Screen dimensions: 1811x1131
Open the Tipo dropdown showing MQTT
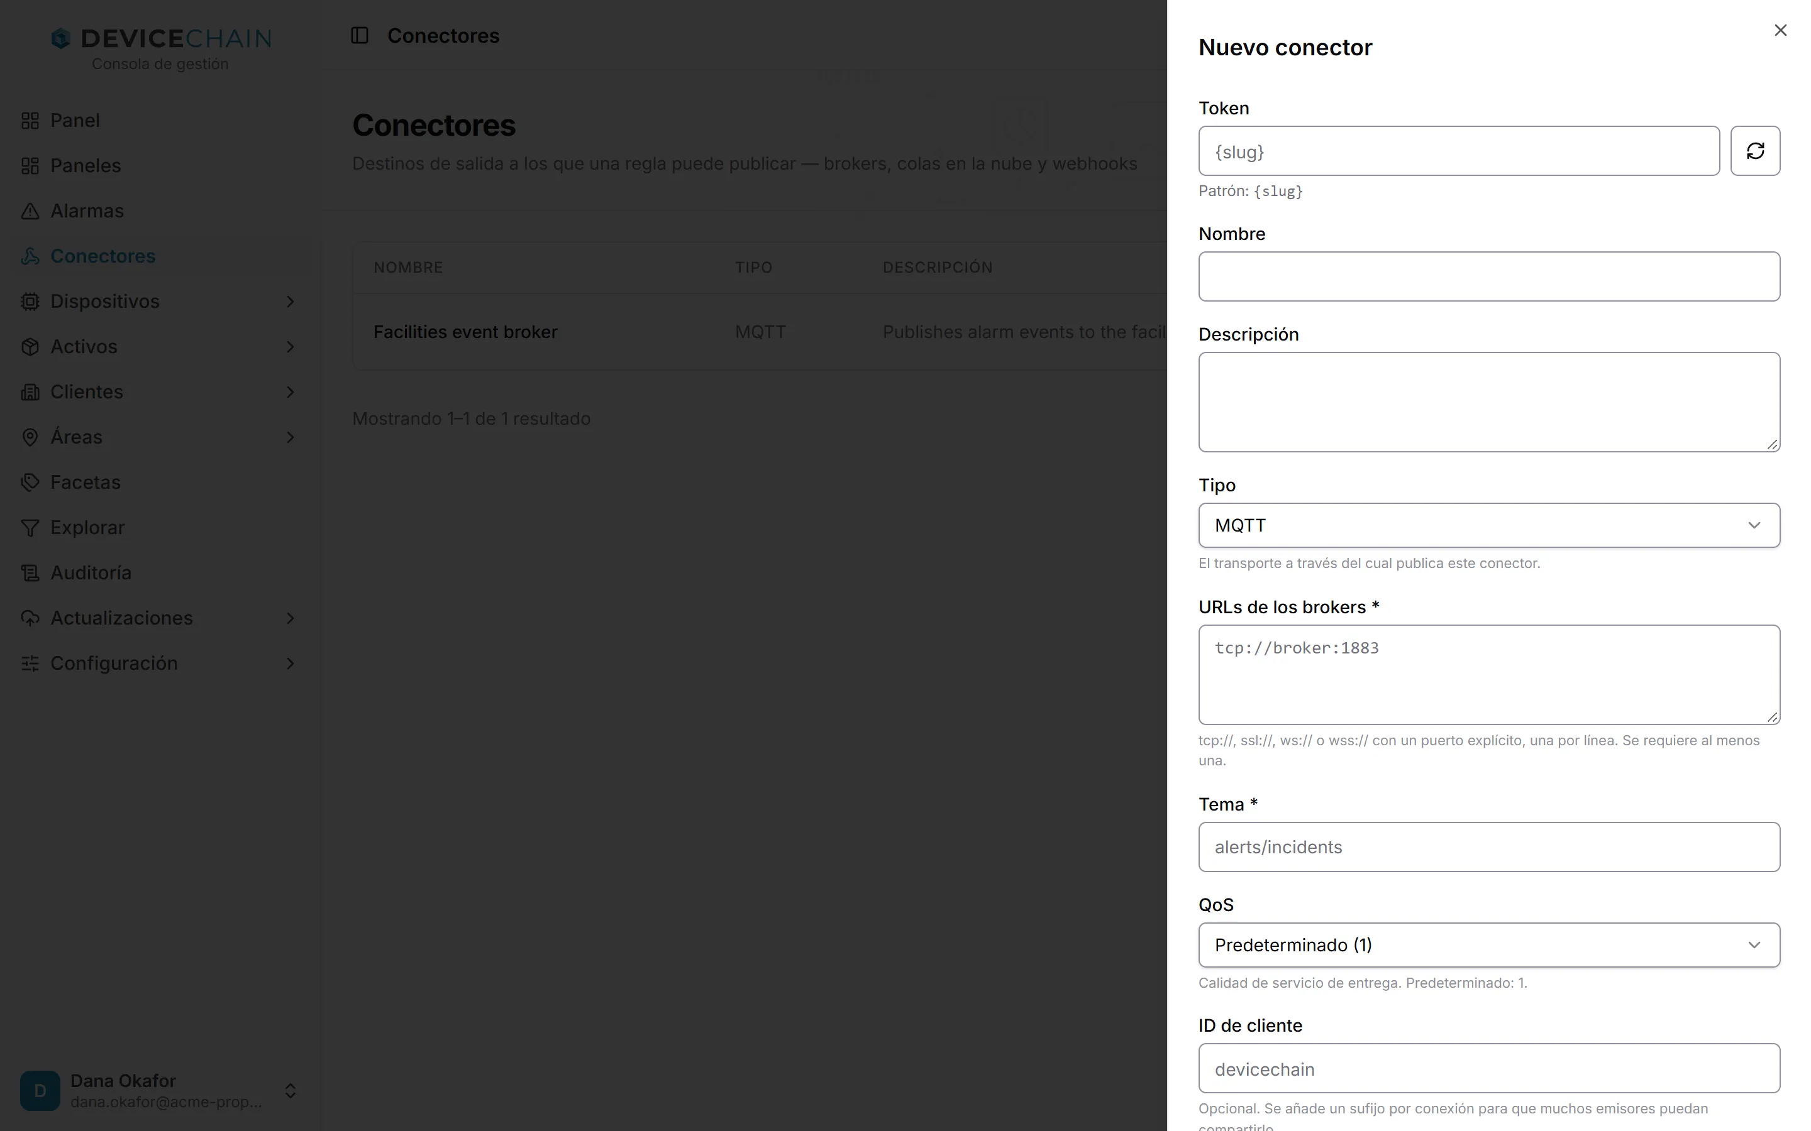[x=1488, y=525]
